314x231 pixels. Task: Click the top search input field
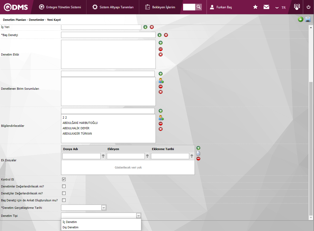click(x=189, y=7)
